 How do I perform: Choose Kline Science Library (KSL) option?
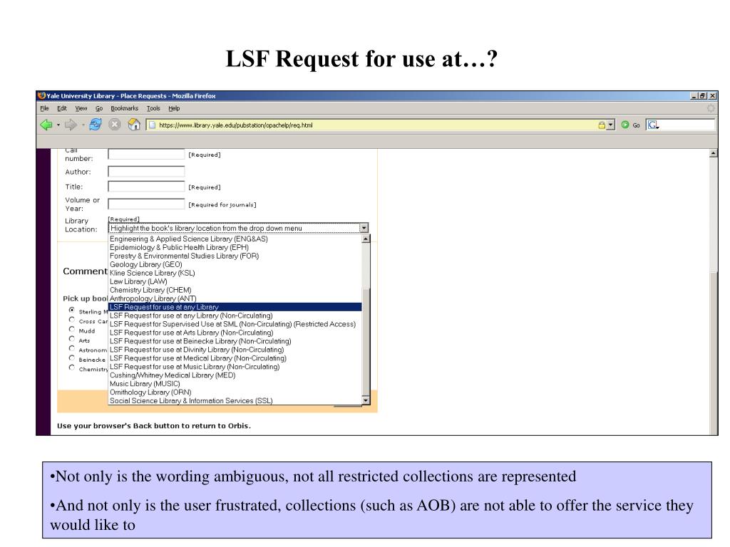coord(235,273)
